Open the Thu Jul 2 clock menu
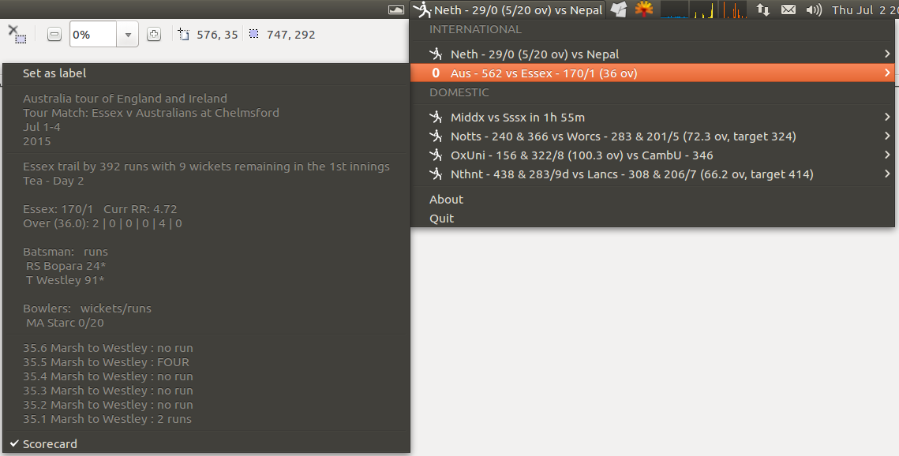 865,9
